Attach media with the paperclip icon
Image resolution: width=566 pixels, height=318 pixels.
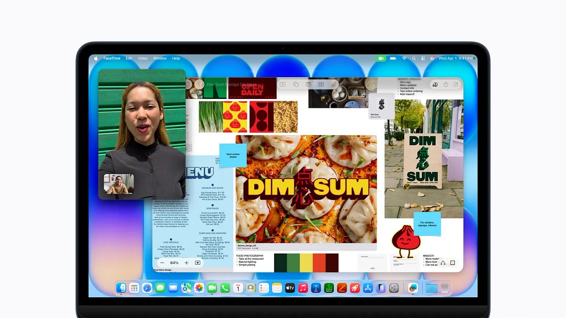tap(334, 84)
